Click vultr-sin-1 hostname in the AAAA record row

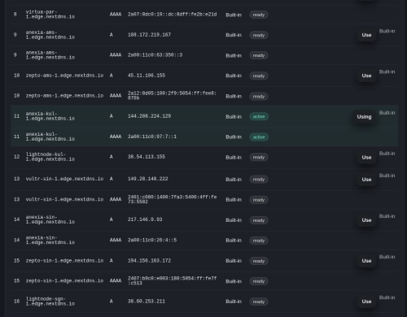click(64, 199)
